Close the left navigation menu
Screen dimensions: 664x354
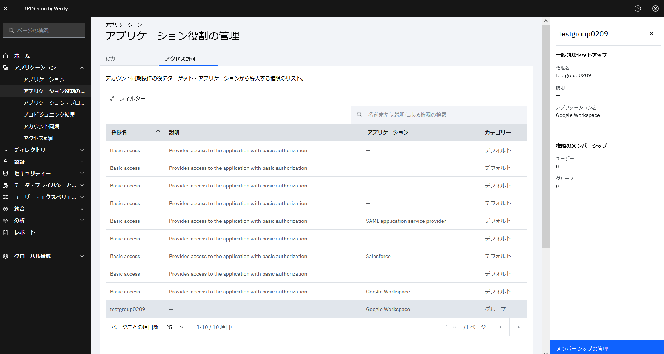[6, 8]
